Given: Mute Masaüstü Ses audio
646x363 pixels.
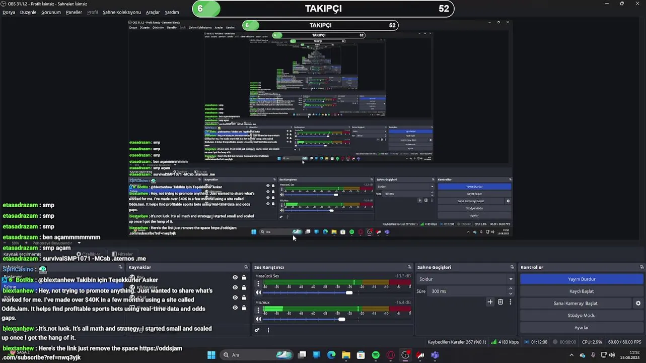Looking at the screenshot, I should coord(258,292).
